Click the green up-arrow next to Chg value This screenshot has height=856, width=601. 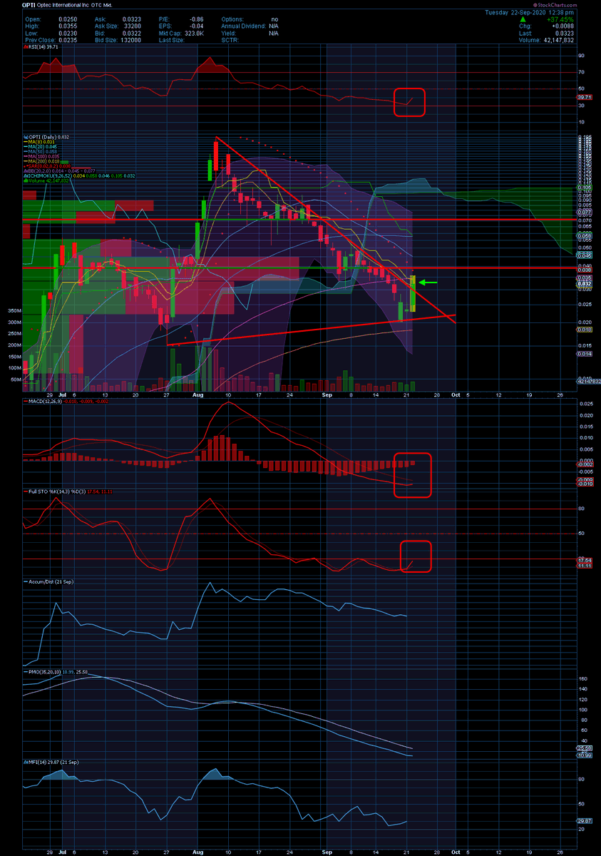tap(523, 19)
